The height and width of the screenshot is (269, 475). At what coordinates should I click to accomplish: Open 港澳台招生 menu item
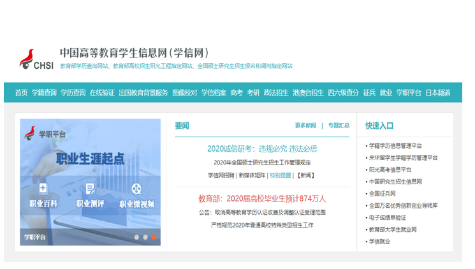[308, 92]
